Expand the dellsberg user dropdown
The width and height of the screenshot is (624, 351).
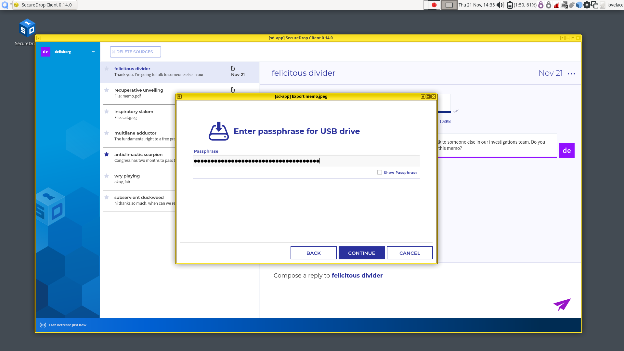[x=93, y=52]
